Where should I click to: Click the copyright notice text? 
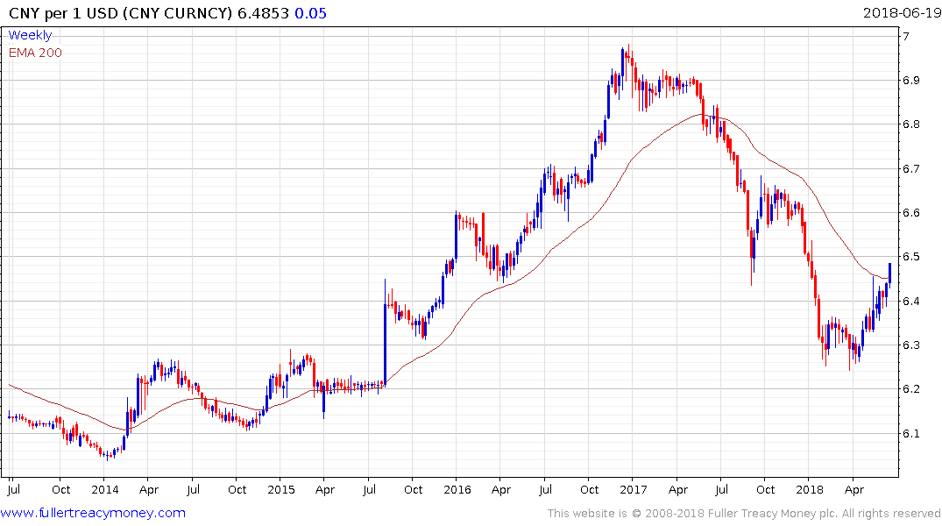point(744,514)
